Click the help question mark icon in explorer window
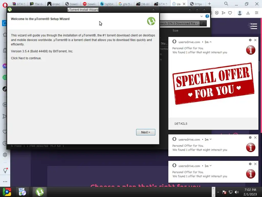Screen dimensions: 262x197 (207, 16)
